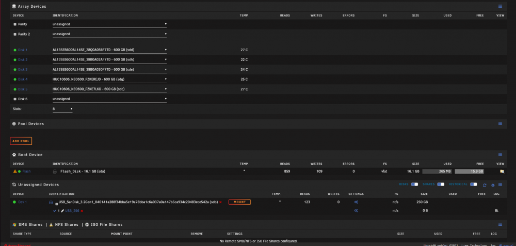Click Unassigned Devices list view icon

tap(500, 185)
